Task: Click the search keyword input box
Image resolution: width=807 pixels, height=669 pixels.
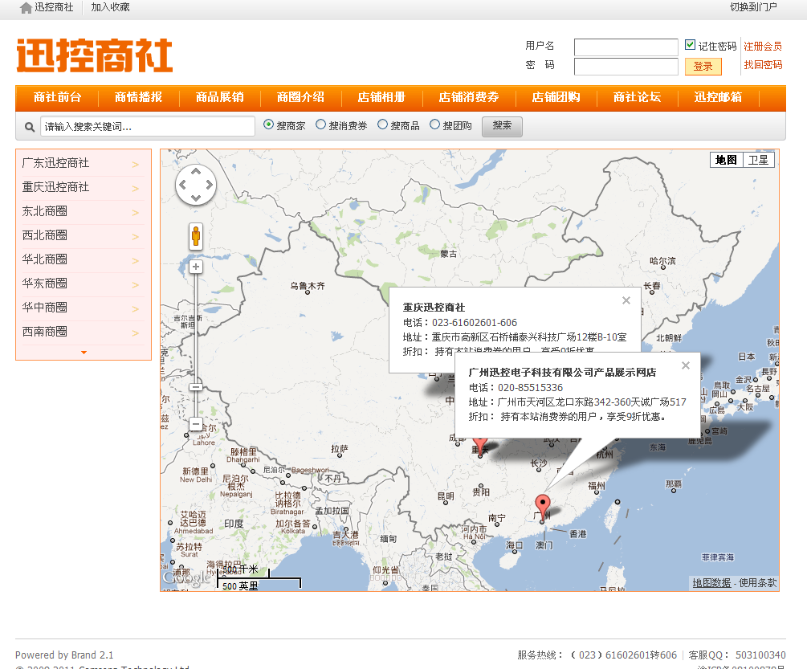Action: [x=148, y=127]
